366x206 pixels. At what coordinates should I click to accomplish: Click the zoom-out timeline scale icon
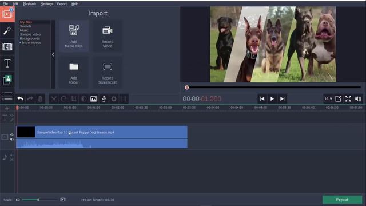18,200
